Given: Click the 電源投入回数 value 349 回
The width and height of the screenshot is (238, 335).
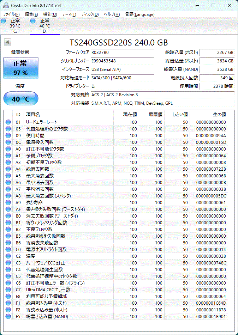Looking at the screenshot, I should coord(217,78).
